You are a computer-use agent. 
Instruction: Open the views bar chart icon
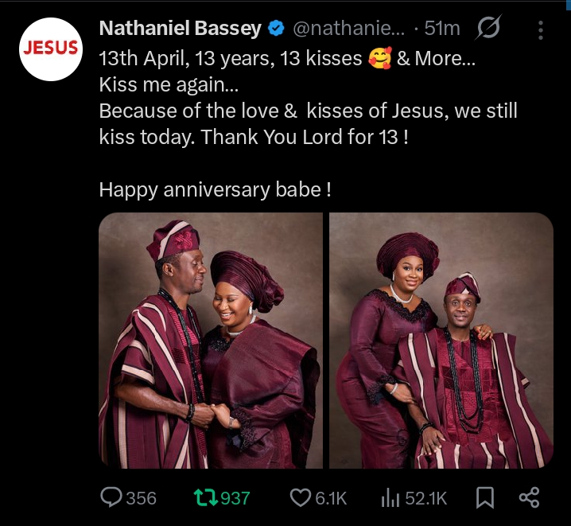[x=390, y=497]
